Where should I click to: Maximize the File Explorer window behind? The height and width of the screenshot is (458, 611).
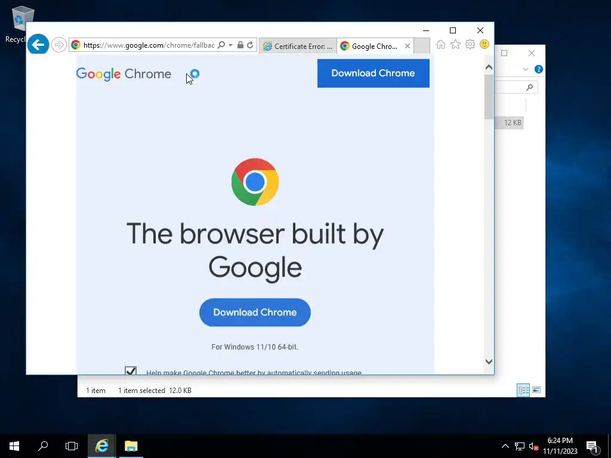coord(504,53)
